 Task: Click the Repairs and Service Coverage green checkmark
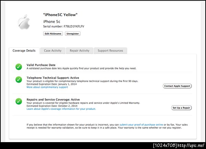pyautogui.click(x=19, y=101)
